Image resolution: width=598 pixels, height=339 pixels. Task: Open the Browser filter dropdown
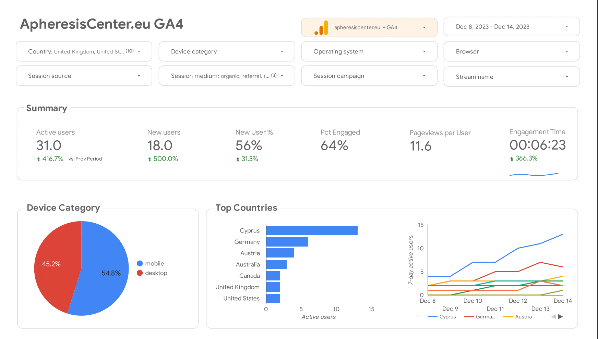pyautogui.click(x=512, y=51)
